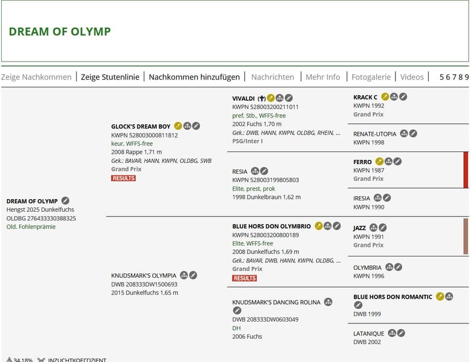Click yellow icon next to GLOCK'S DREAM BOY
This screenshot has width=471, height=362.
[178, 126]
